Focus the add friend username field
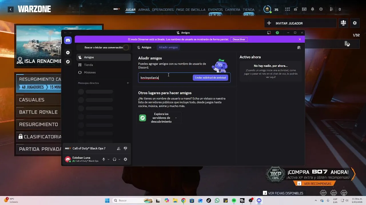Image resolution: width=366 pixels, height=205 pixels. pyautogui.click(x=165, y=78)
